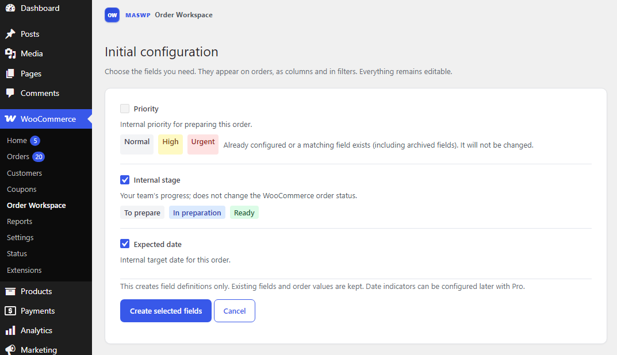Click the Products box icon
Viewport: 617px width, 355px height.
[x=10, y=291]
